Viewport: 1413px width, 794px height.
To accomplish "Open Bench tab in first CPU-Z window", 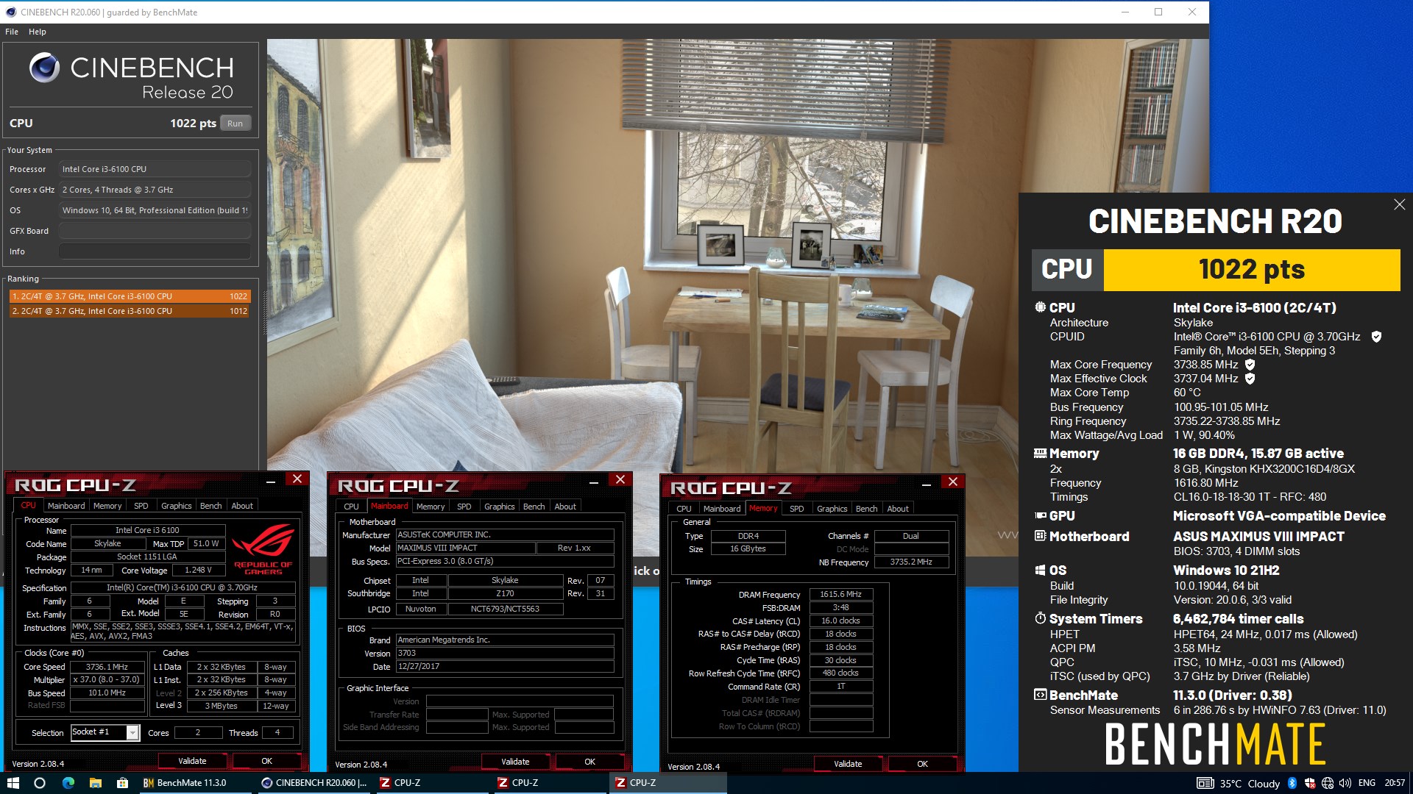I will (210, 506).
